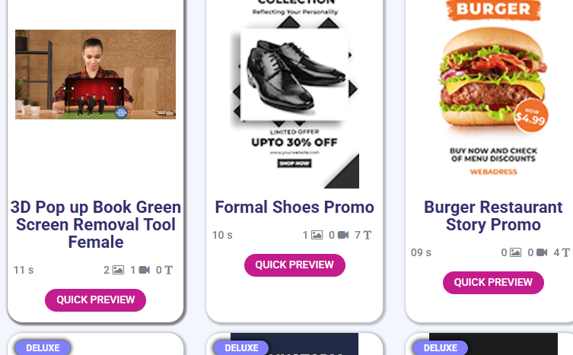Click image icon on 3D Pop up Book card

pyautogui.click(x=118, y=271)
